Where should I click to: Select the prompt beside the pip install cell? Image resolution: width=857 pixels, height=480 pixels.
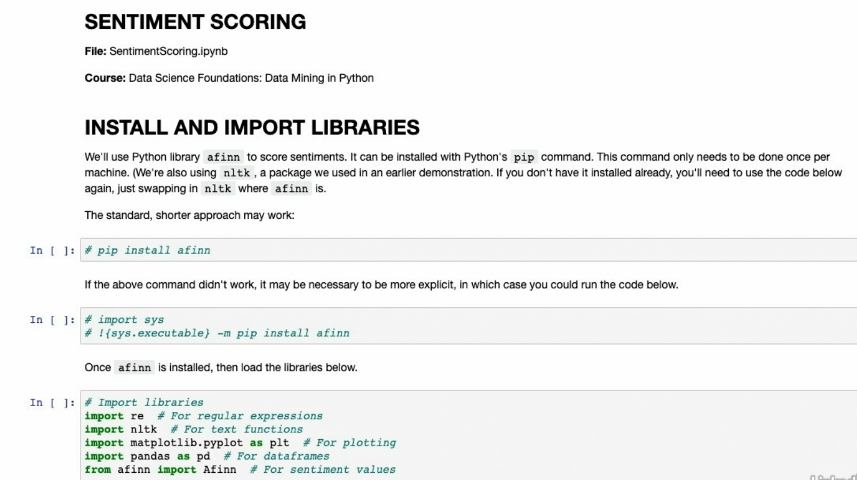[x=53, y=250]
